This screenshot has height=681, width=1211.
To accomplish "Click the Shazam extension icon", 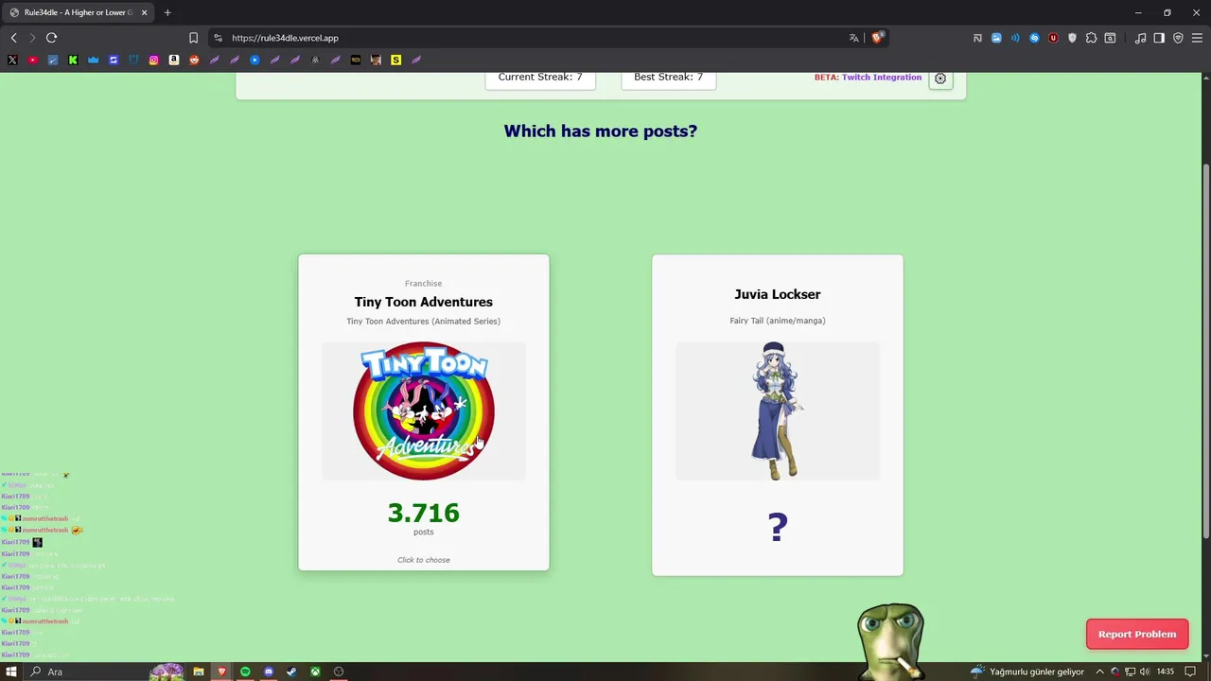I will click(1034, 38).
